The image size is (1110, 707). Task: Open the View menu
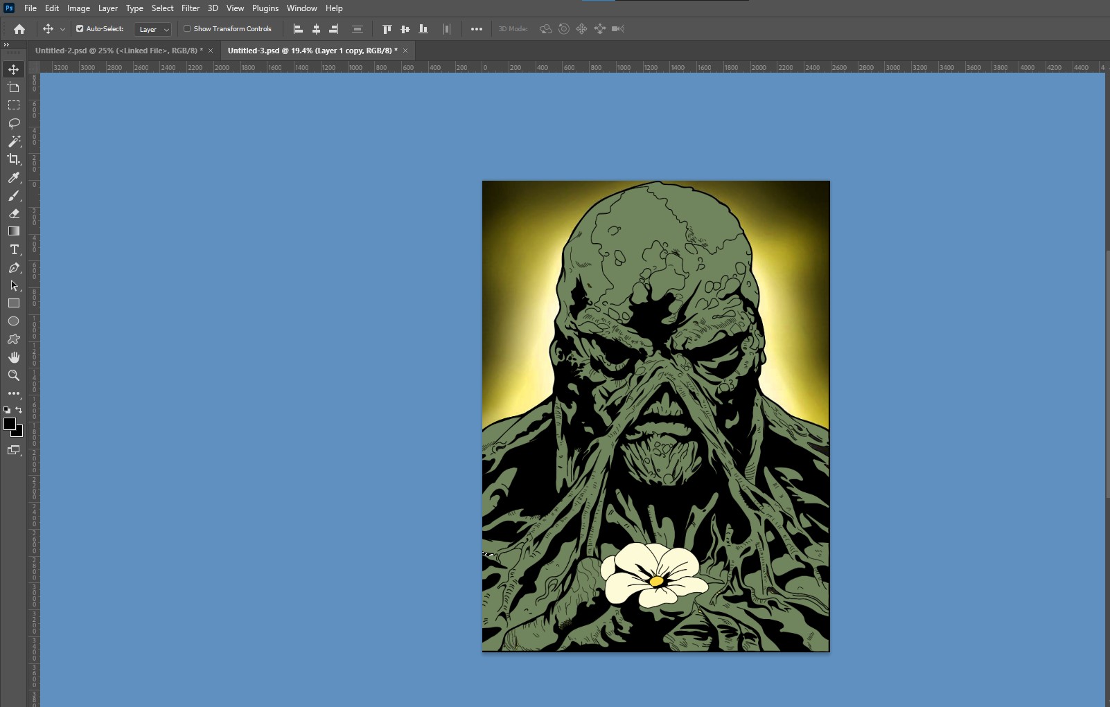coord(235,8)
